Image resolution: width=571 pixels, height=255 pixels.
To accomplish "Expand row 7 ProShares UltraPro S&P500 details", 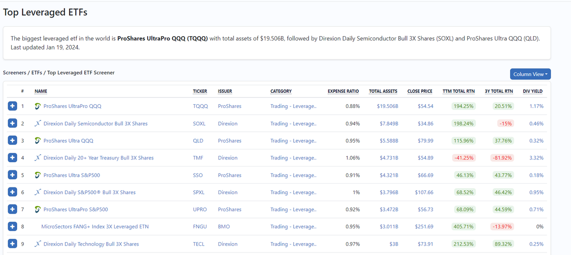I will (12, 209).
